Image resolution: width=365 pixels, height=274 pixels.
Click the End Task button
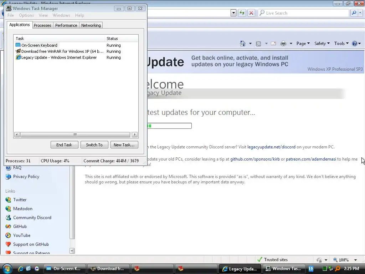(x=64, y=145)
